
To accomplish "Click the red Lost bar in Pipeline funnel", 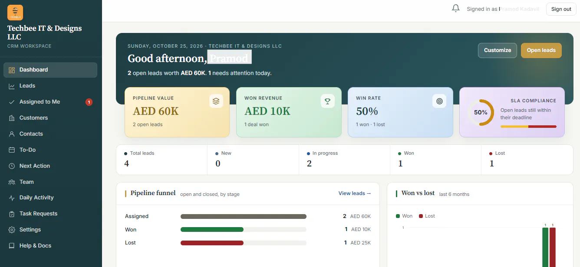I will tap(212, 243).
